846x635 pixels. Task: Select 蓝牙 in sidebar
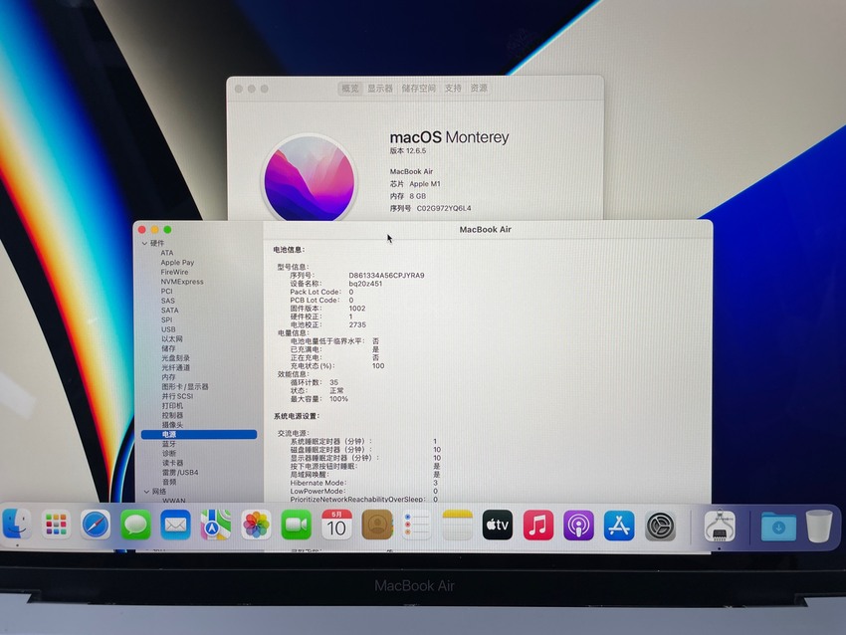[169, 444]
